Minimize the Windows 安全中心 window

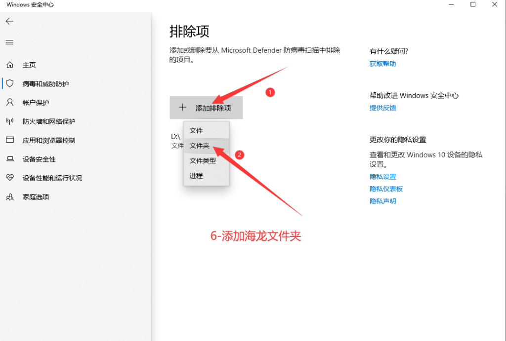[x=451, y=4]
